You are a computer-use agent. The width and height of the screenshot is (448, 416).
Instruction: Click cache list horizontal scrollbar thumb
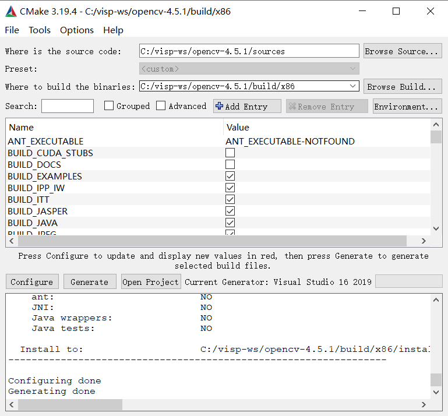point(212,241)
